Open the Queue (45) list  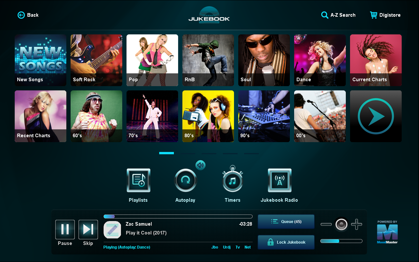pyautogui.click(x=286, y=222)
